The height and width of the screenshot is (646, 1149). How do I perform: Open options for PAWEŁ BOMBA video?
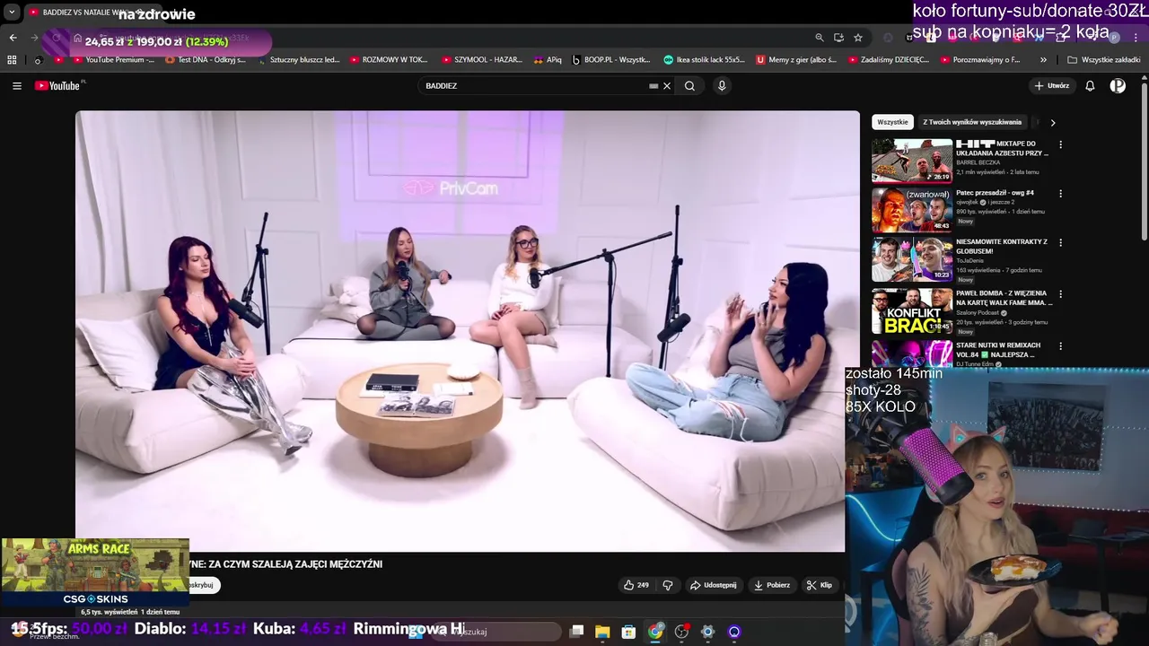[1060, 294]
